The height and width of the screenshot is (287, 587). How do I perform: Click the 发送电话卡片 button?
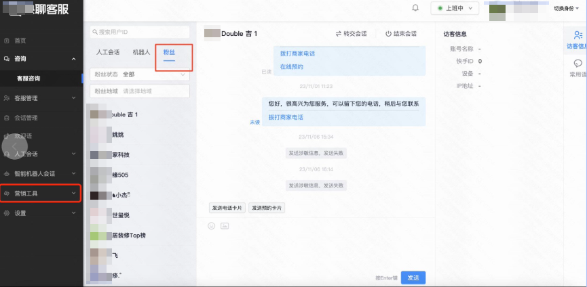tap(227, 208)
